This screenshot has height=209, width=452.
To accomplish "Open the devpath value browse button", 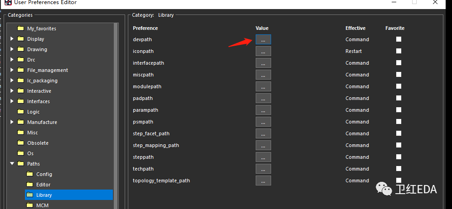I will 263,39.
